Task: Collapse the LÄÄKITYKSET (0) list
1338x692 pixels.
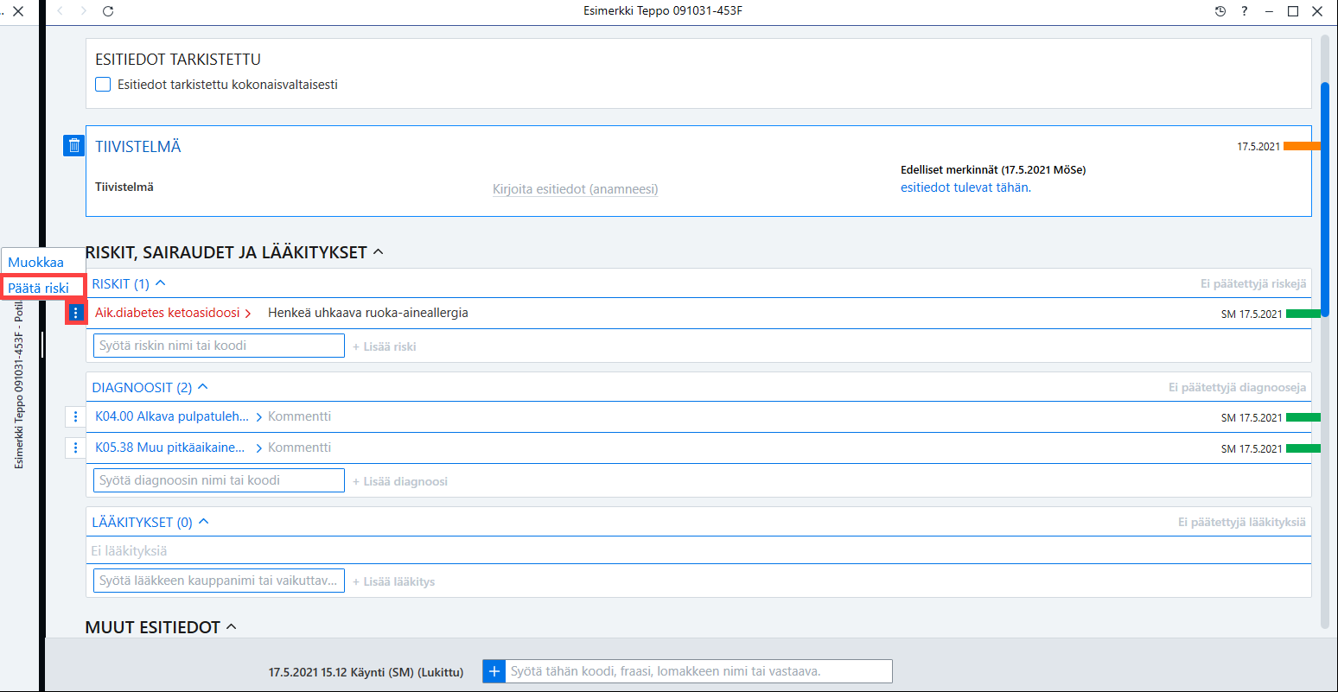Action: 204,522
